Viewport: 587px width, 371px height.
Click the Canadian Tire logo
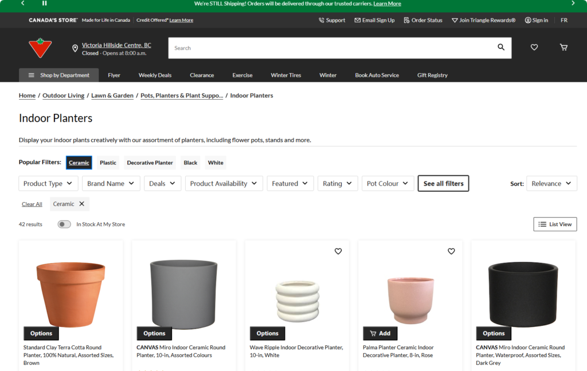click(40, 48)
